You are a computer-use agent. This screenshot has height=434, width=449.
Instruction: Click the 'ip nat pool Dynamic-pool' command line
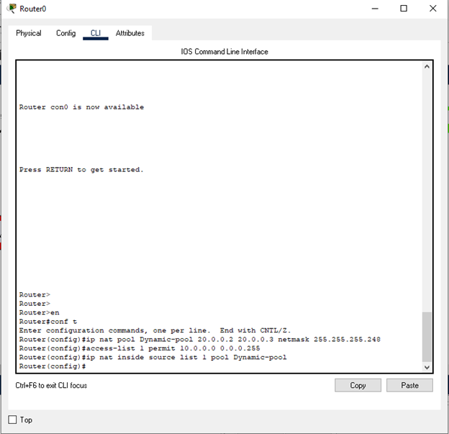pos(199,340)
